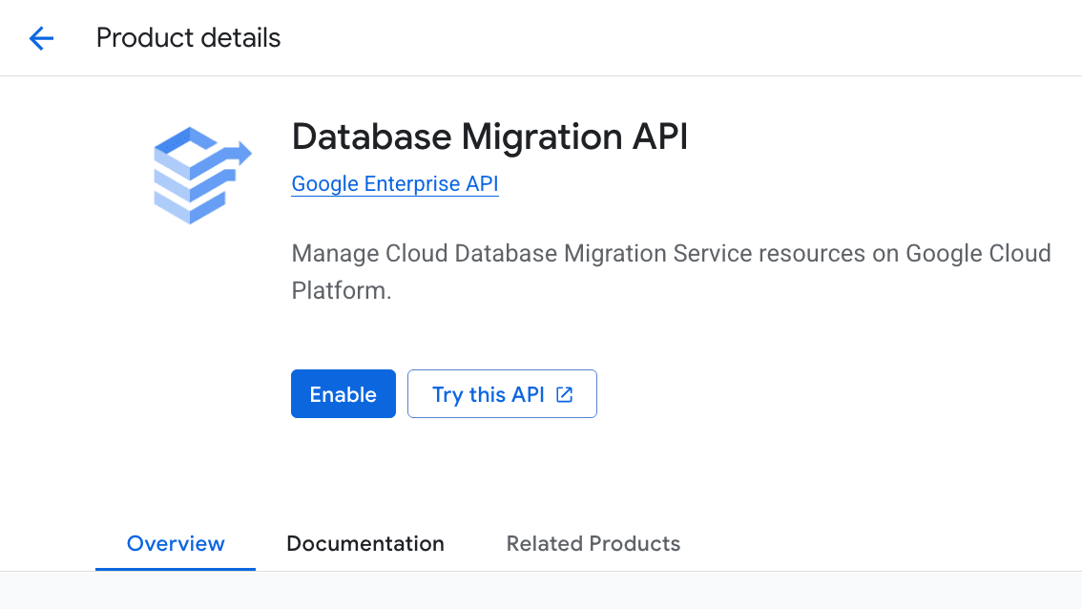Enable the Database Migration API
The width and height of the screenshot is (1082, 609).
point(343,394)
